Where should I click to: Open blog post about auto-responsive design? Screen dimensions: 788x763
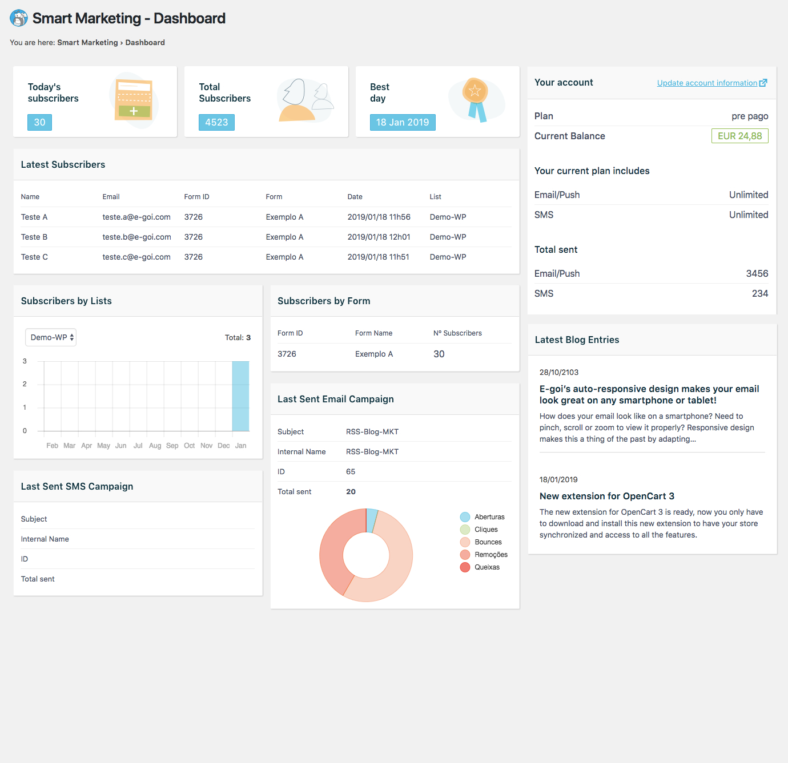(649, 394)
